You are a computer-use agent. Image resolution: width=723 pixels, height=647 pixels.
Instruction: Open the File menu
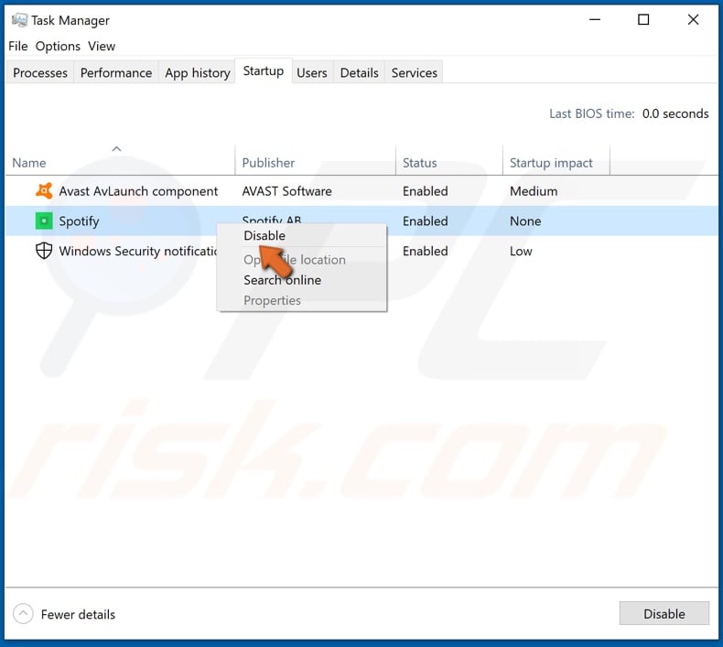(x=18, y=46)
